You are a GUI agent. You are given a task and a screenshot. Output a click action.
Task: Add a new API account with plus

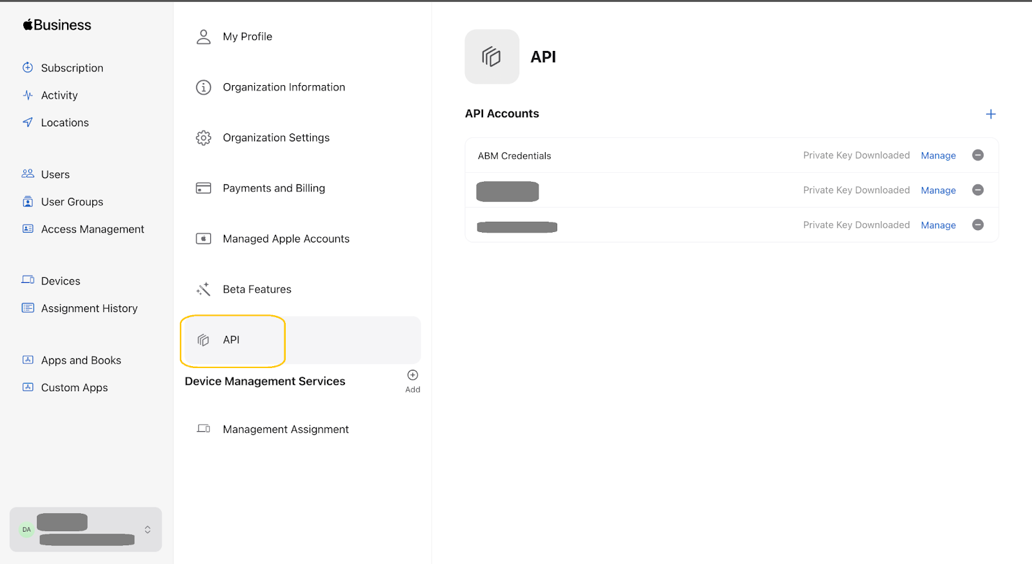coord(991,114)
